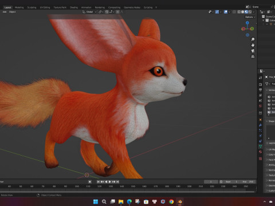
Task: Click the Pan view hand icon
Action: tap(253, 45)
